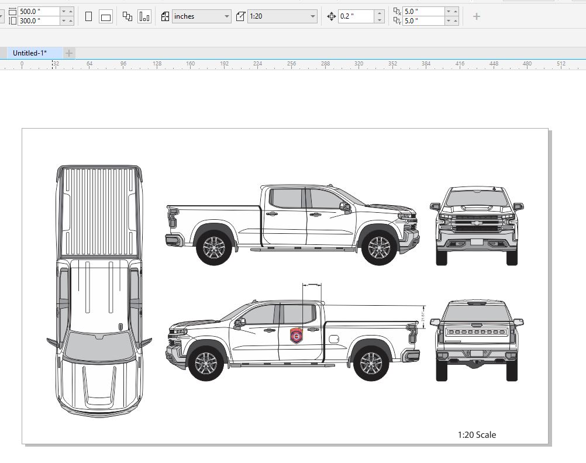This screenshot has height=463, width=586.
Task: Click the duplicate Y offset field 5.0"
Action: [423, 21]
